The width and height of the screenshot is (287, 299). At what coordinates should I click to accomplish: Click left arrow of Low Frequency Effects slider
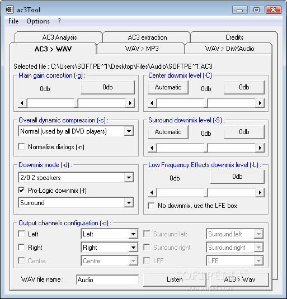coord(152,192)
